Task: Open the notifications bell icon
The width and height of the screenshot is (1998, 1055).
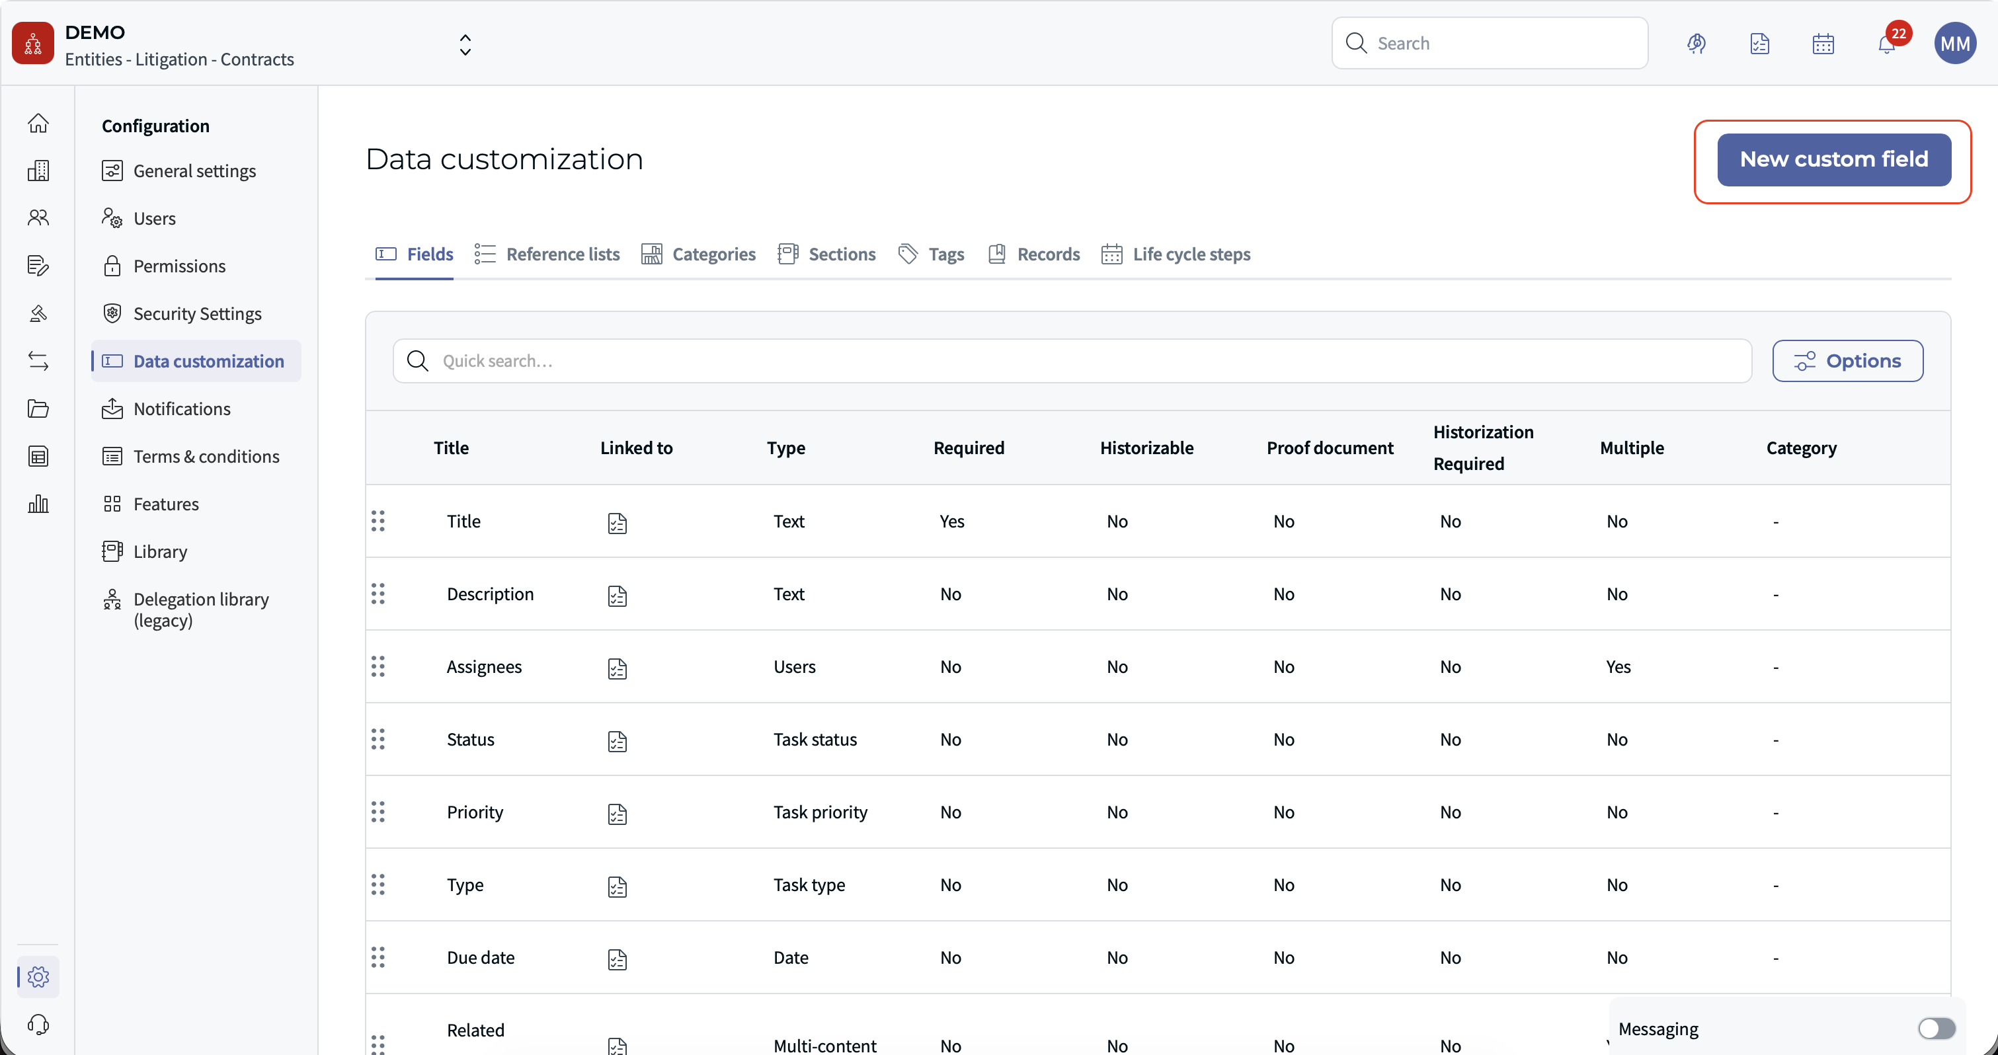Action: tap(1886, 44)
